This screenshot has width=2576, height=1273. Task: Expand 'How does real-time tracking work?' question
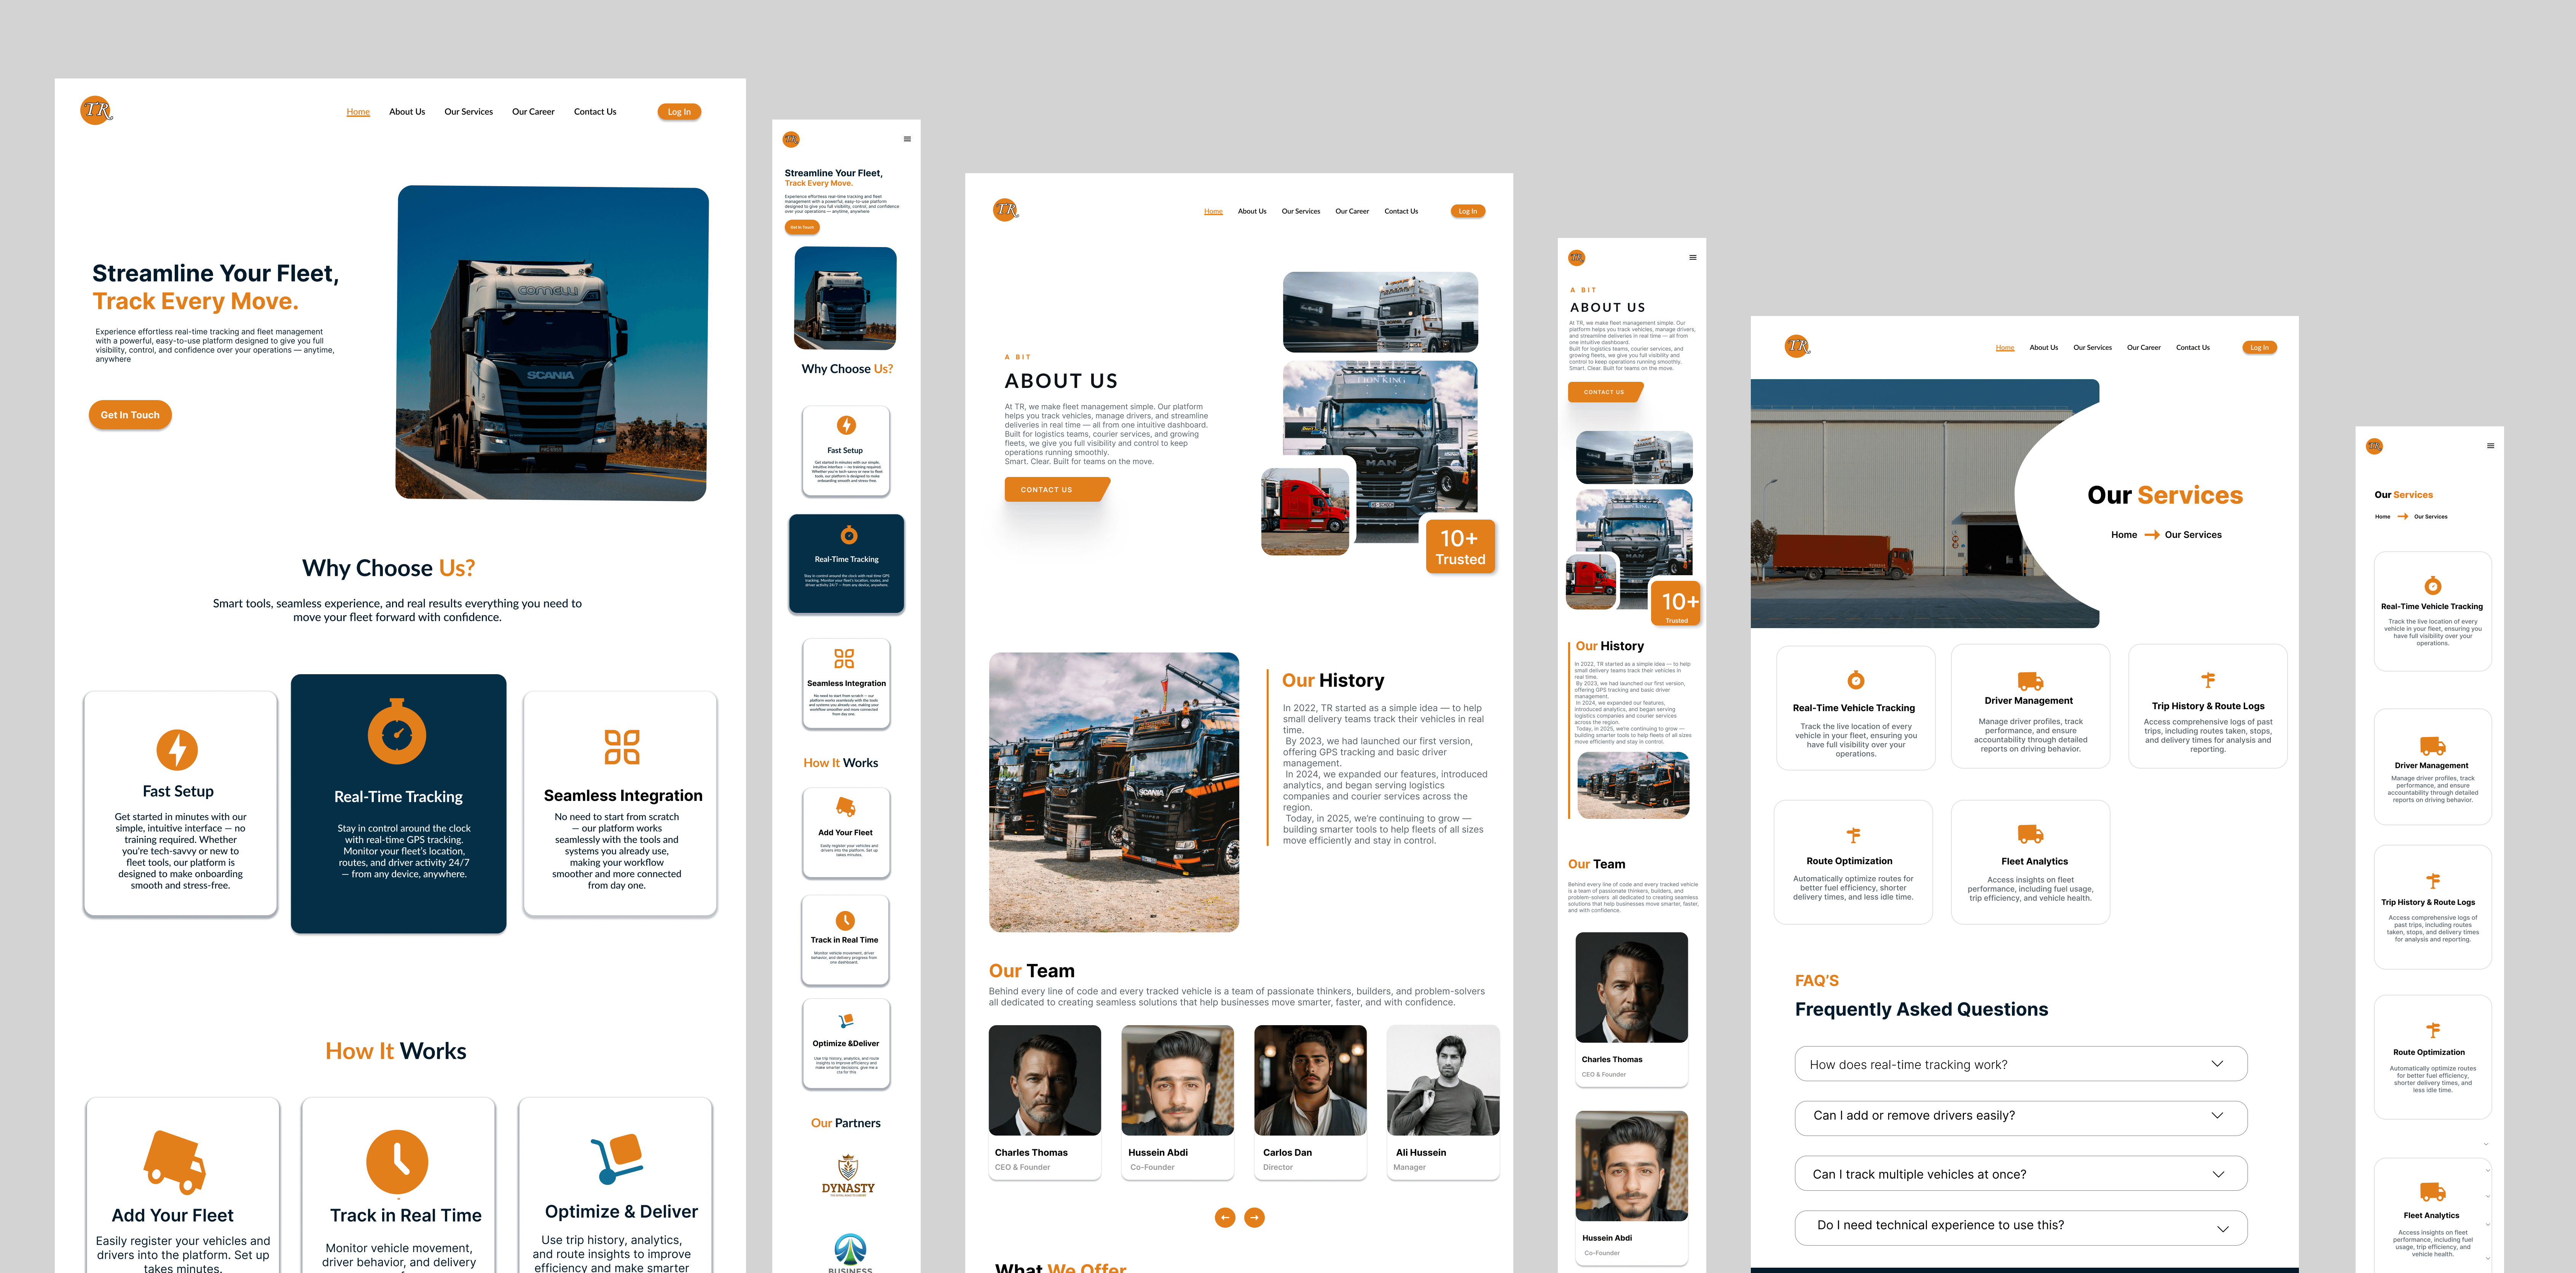(2217, 1064)
